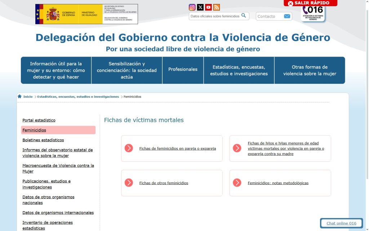Focus the Datos oficiales sobre feminicidios search field
369x231 pixels.
(215, 16)
